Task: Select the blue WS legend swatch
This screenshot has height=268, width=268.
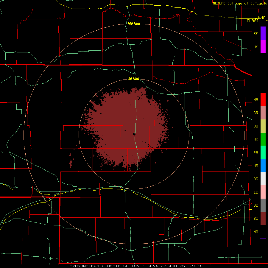Action: (263, 166)
